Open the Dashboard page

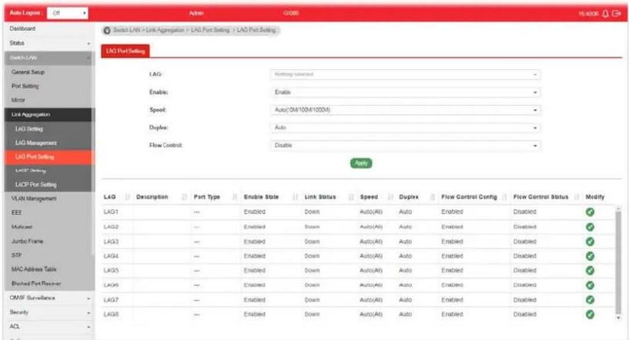pos(23,29)
